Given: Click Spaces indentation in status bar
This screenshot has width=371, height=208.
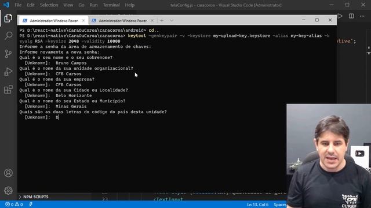Looking at the screenshot, I should pyautogui.click(x=280, y=205).
